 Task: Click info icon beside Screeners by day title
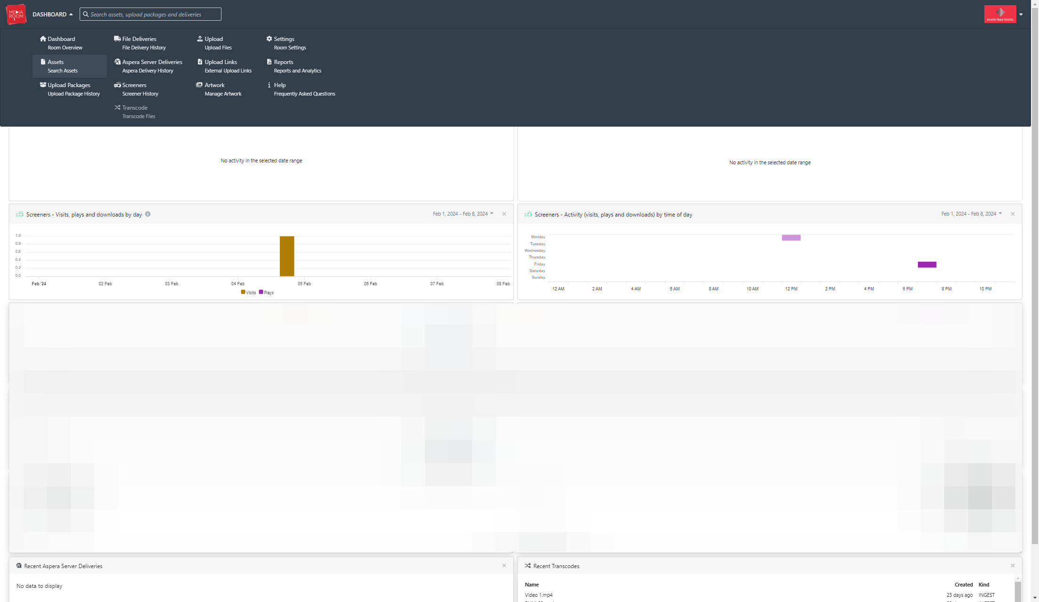[x=147, y=214]
